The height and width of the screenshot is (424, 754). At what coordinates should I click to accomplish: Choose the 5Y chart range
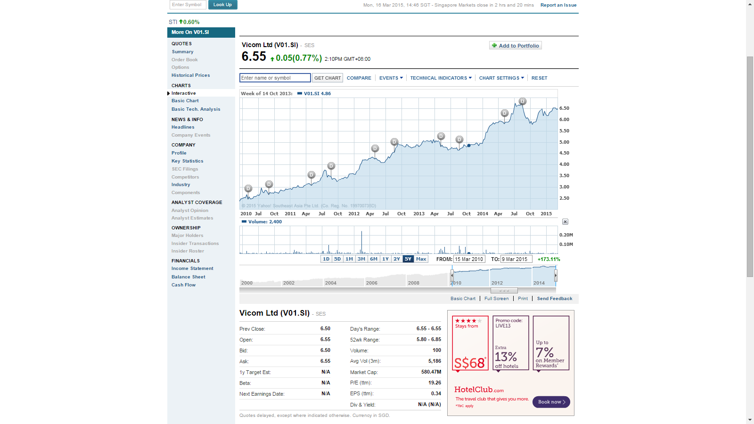click(x=408, y=259)
